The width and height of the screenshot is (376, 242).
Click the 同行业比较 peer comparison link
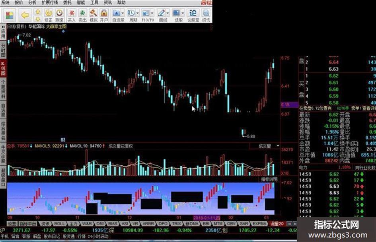(365, 167)
